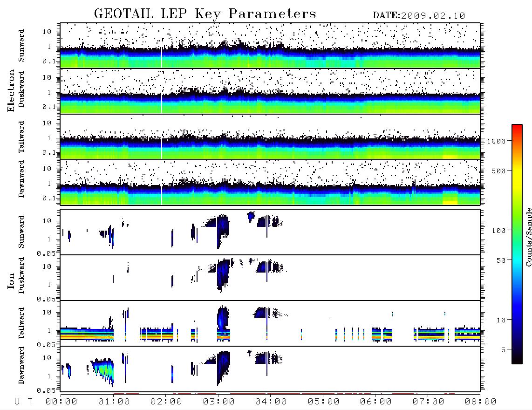
Task: Click inside the Electron Dawnward spectrogram panel
Action: (270, 183)
